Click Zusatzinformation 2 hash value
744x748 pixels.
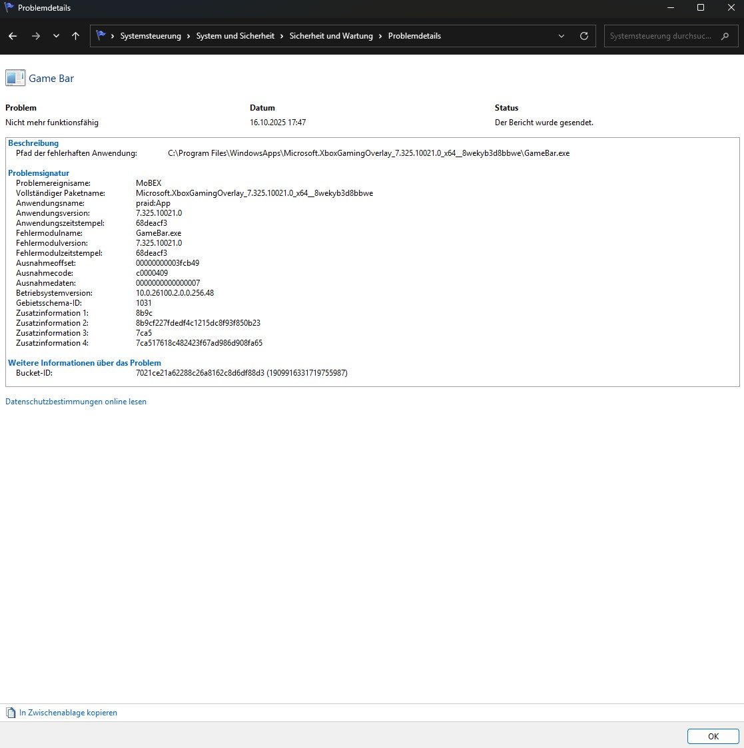pos(198,324)
